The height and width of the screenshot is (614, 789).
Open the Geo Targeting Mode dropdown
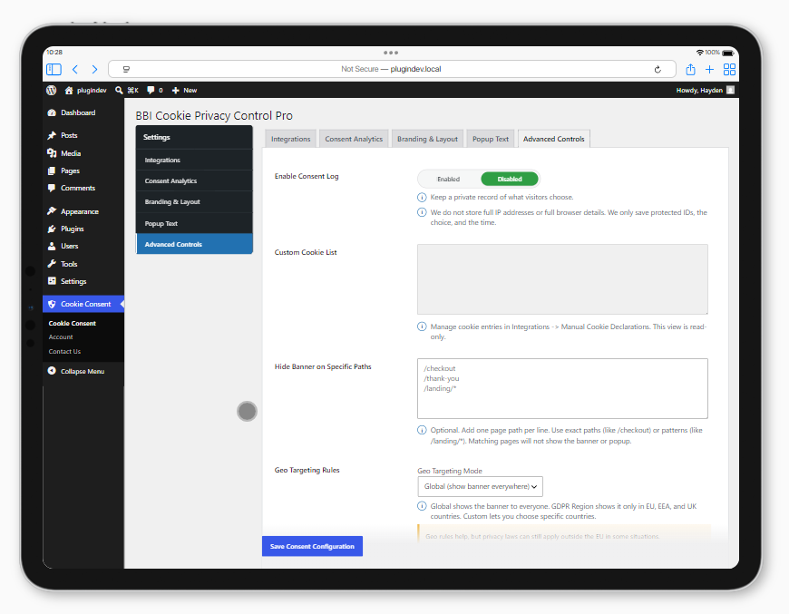coord(480,487)
